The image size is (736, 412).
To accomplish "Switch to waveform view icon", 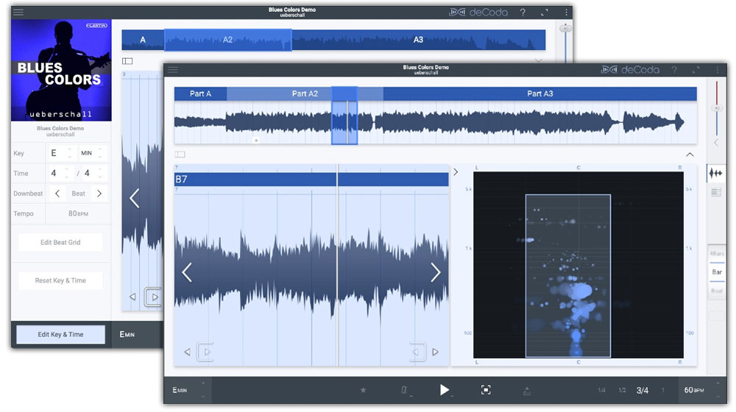I will [716, 173].
